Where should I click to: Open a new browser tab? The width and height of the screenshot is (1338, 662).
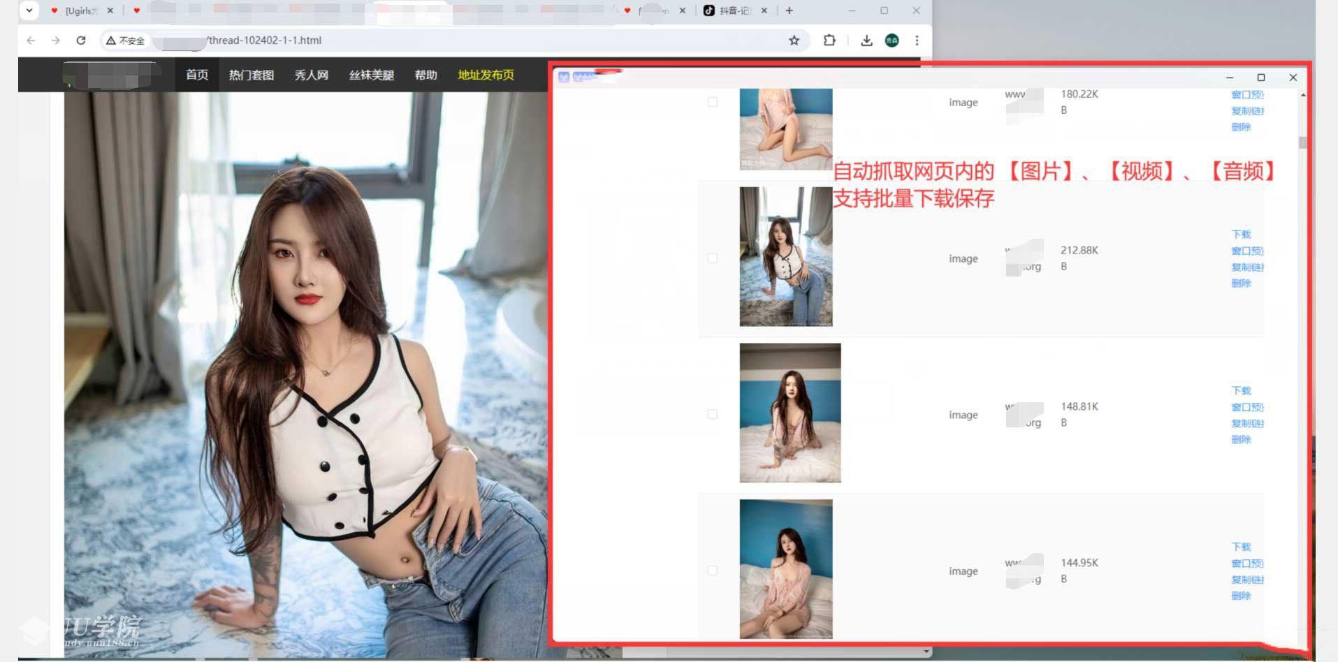click(x=789, y=10)
